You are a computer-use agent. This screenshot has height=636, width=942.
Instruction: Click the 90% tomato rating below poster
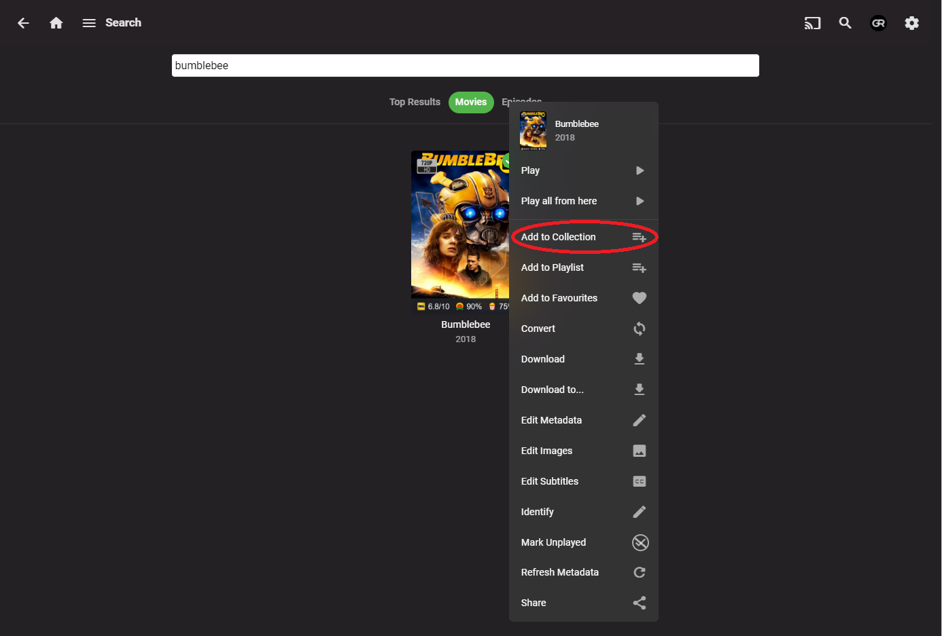469,307
